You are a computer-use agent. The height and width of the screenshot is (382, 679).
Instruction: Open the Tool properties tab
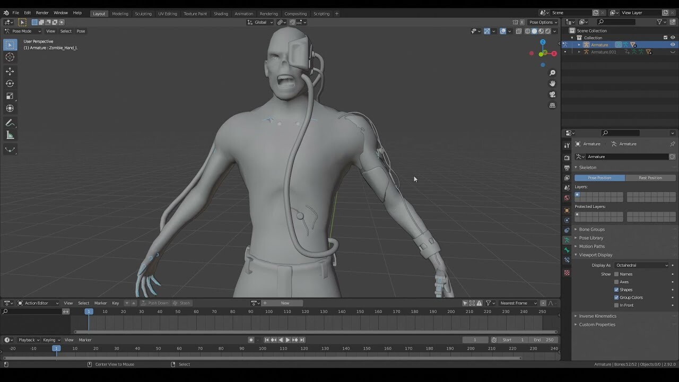(x=567, y=145)
